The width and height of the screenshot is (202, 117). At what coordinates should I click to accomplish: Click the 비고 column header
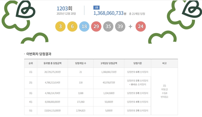[165, 63]
